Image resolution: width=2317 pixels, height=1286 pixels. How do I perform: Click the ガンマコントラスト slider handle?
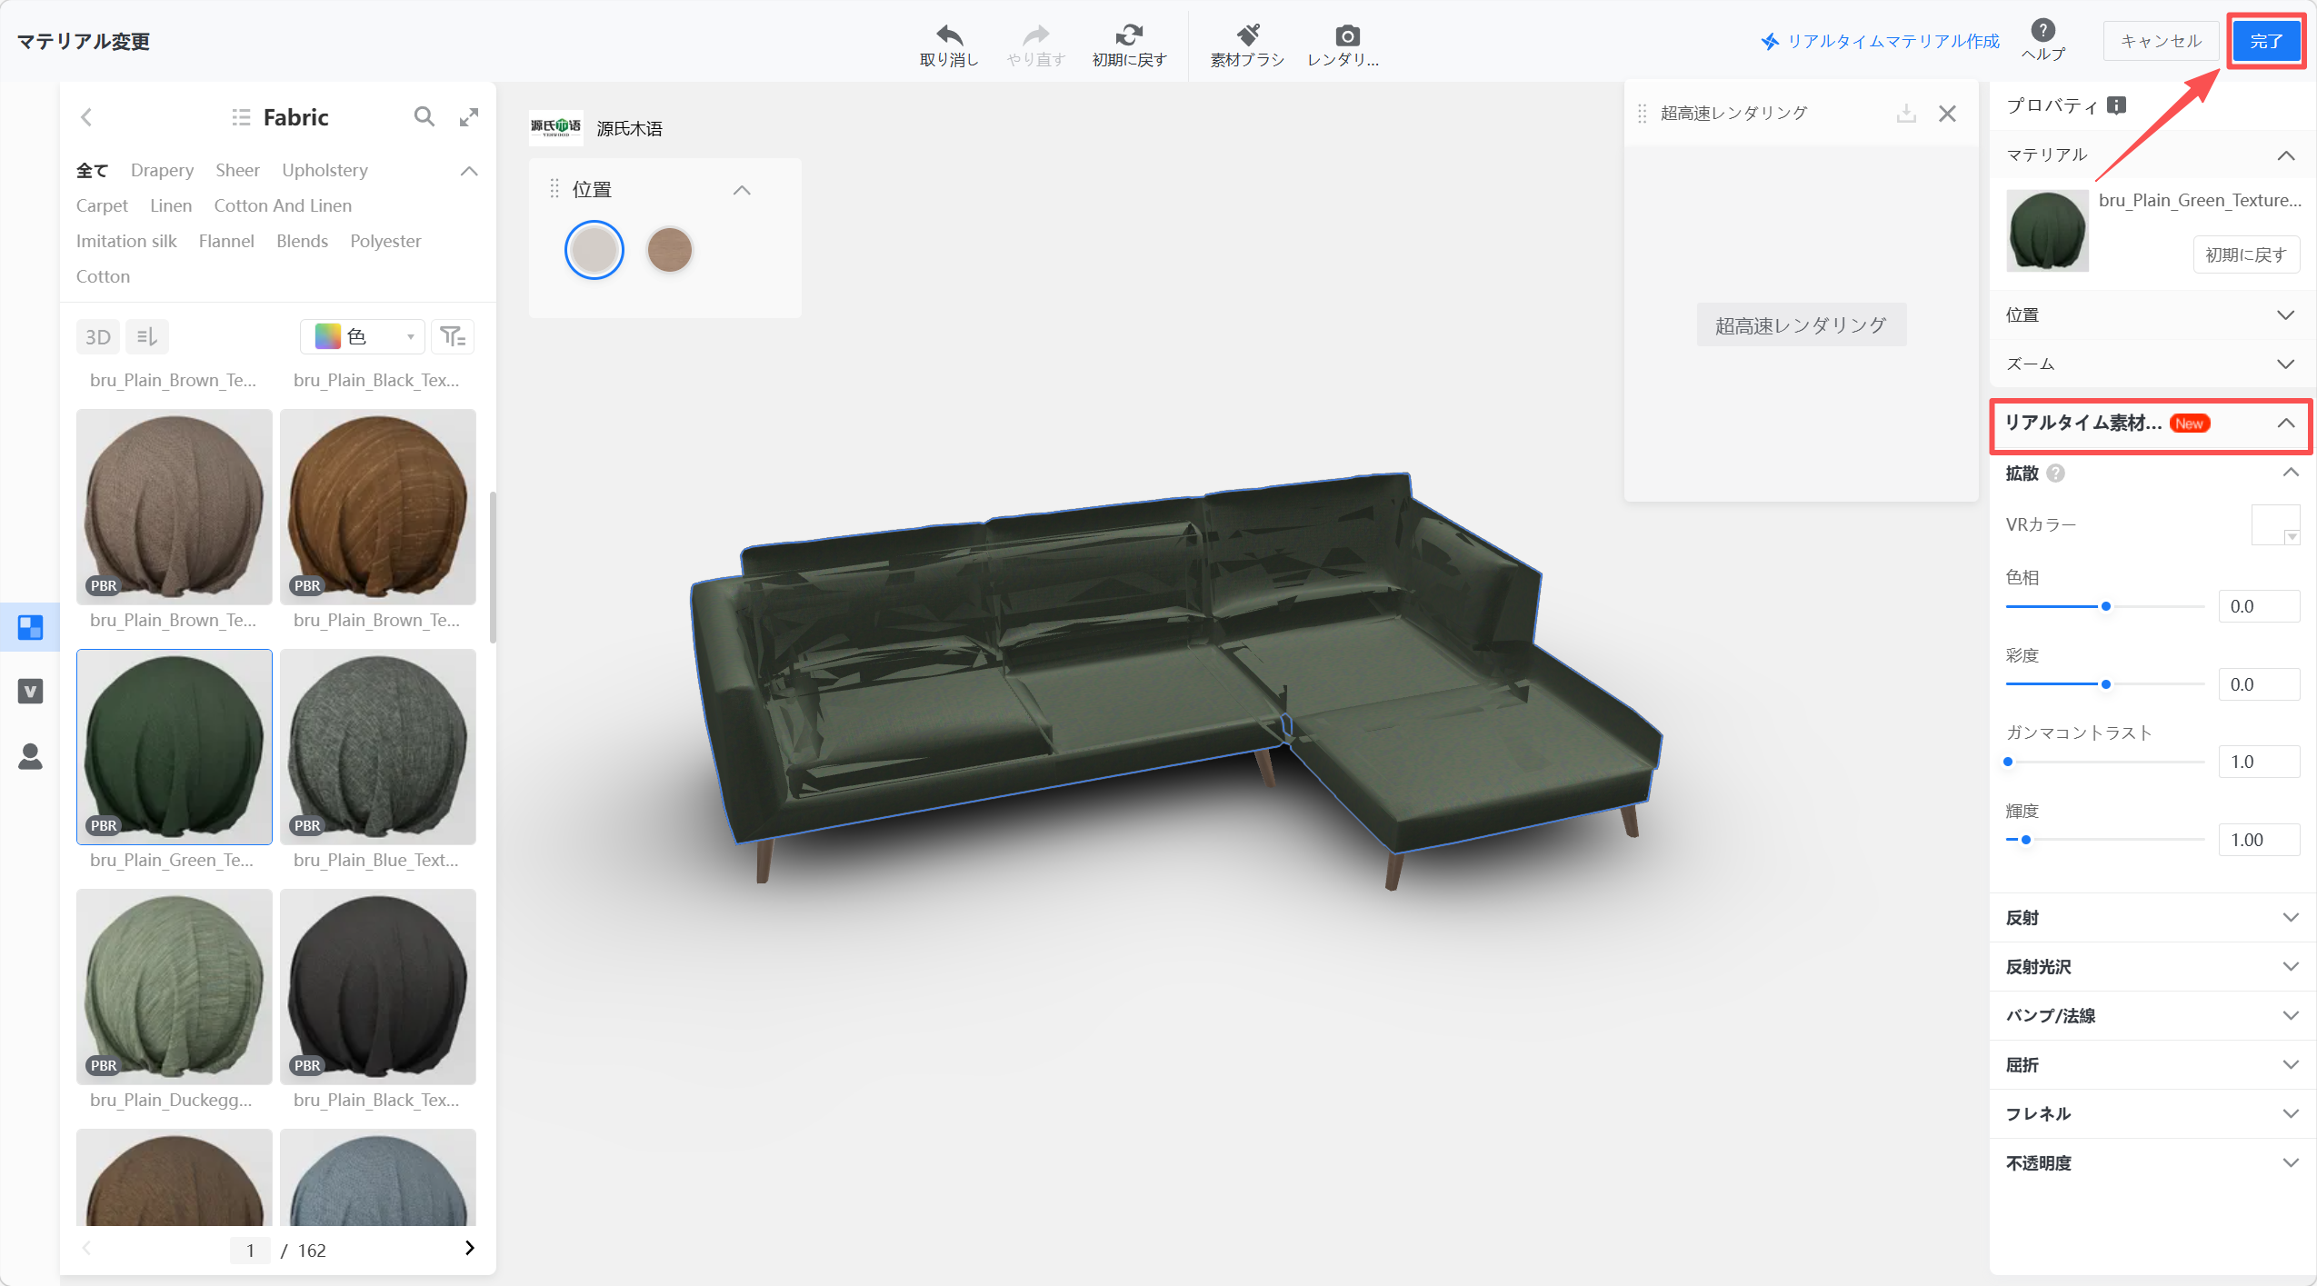coord(2008,762)
